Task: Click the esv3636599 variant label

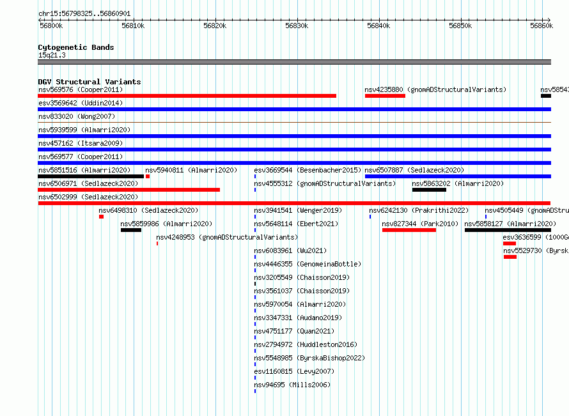Action: click(x=536, y=237)
